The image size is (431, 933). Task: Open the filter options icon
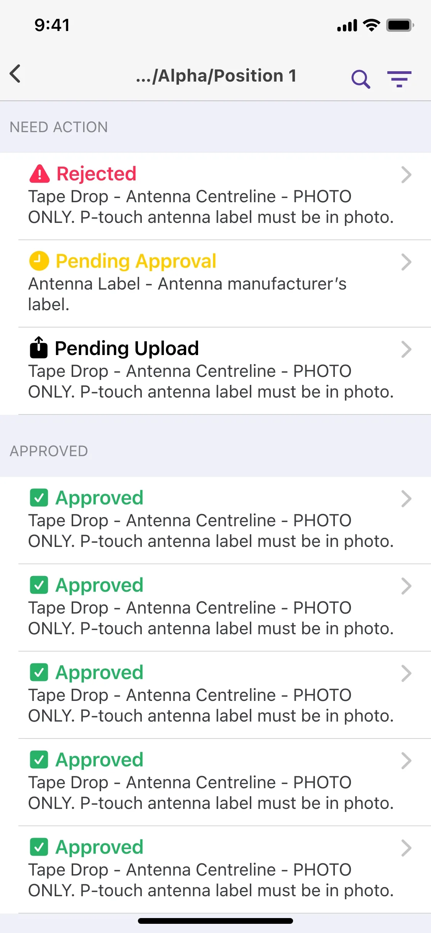click(399, 79)
